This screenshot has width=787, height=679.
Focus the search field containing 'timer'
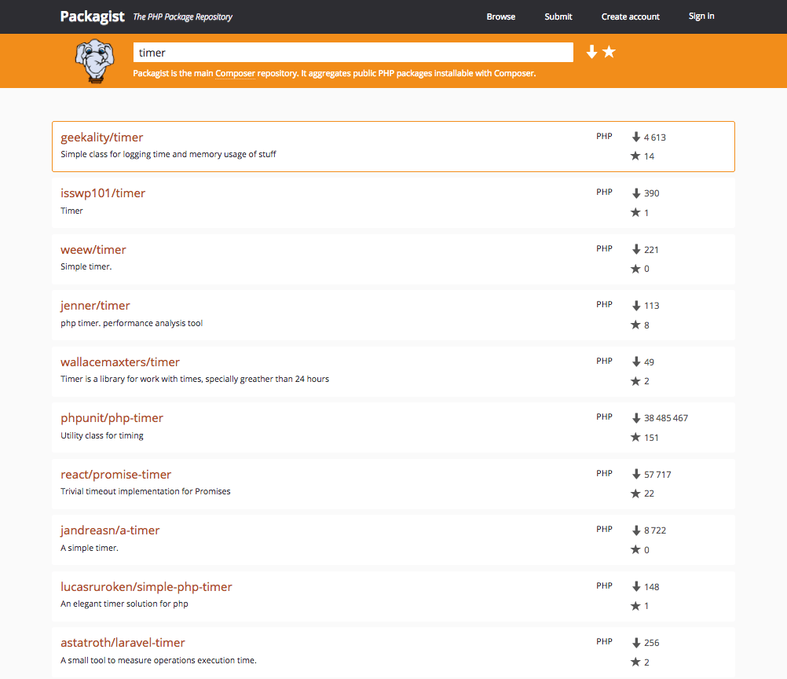click(353, 53)
